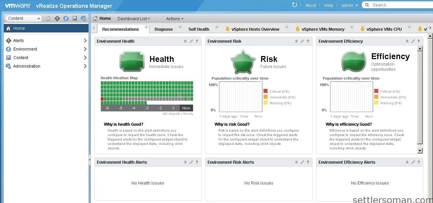The height and width of the screenshot is (203, 433).
Task: Switch to the Self Health tab
Action: click(199, 29)
